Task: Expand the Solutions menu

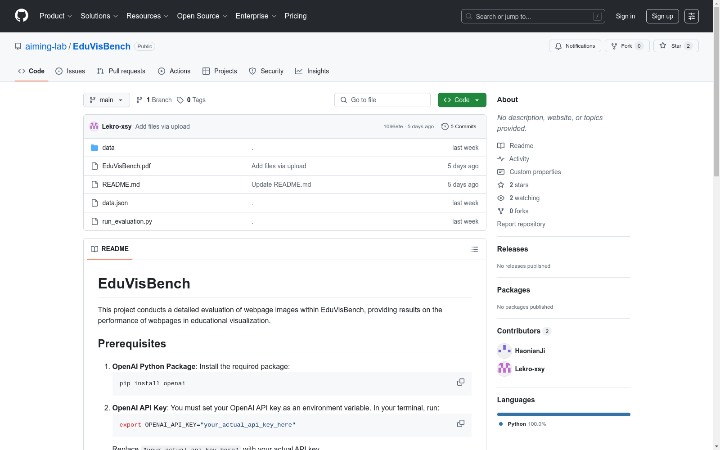Action: pyautogui.click(x=99, y=16)
